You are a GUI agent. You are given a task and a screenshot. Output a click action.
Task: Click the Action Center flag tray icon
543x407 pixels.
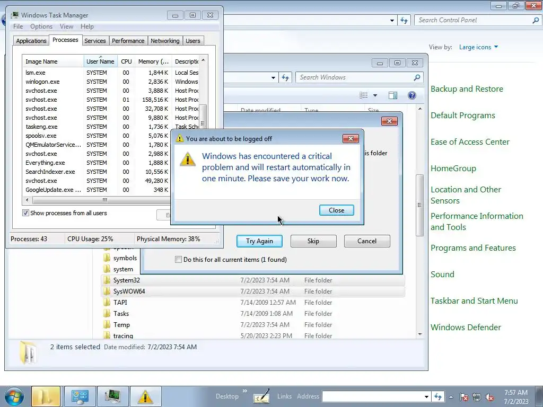(x=464, y=397)
